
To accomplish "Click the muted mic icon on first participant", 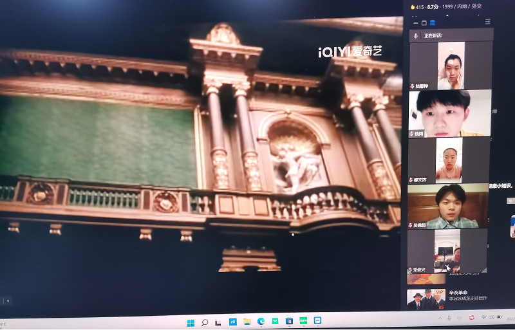I will click(412, 86).
